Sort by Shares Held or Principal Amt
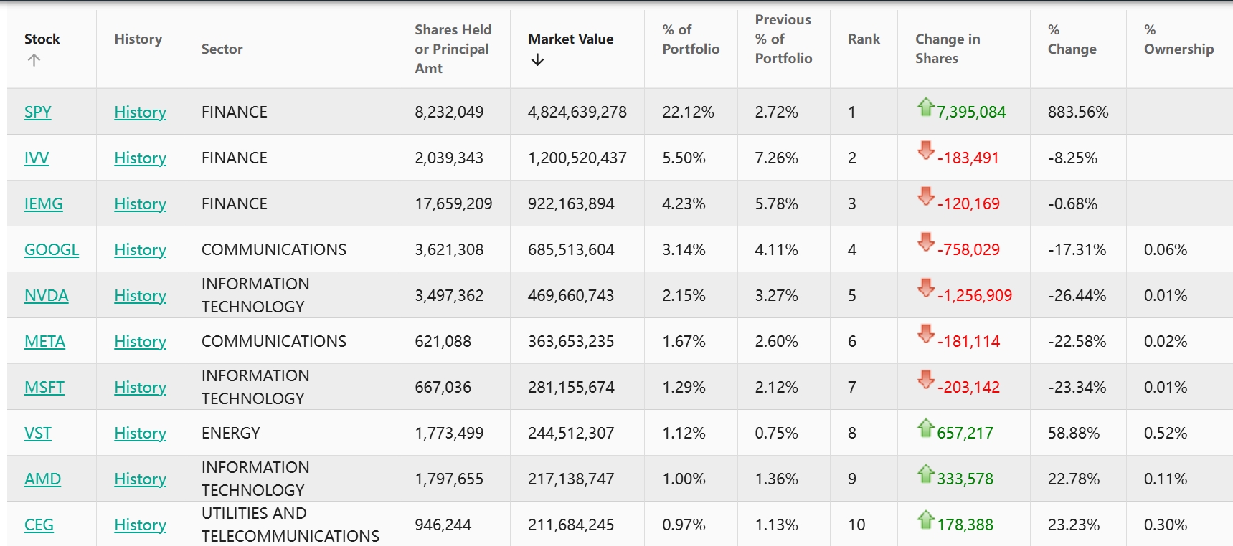This screenshot has width=1233, height=546. pos(453,49)
